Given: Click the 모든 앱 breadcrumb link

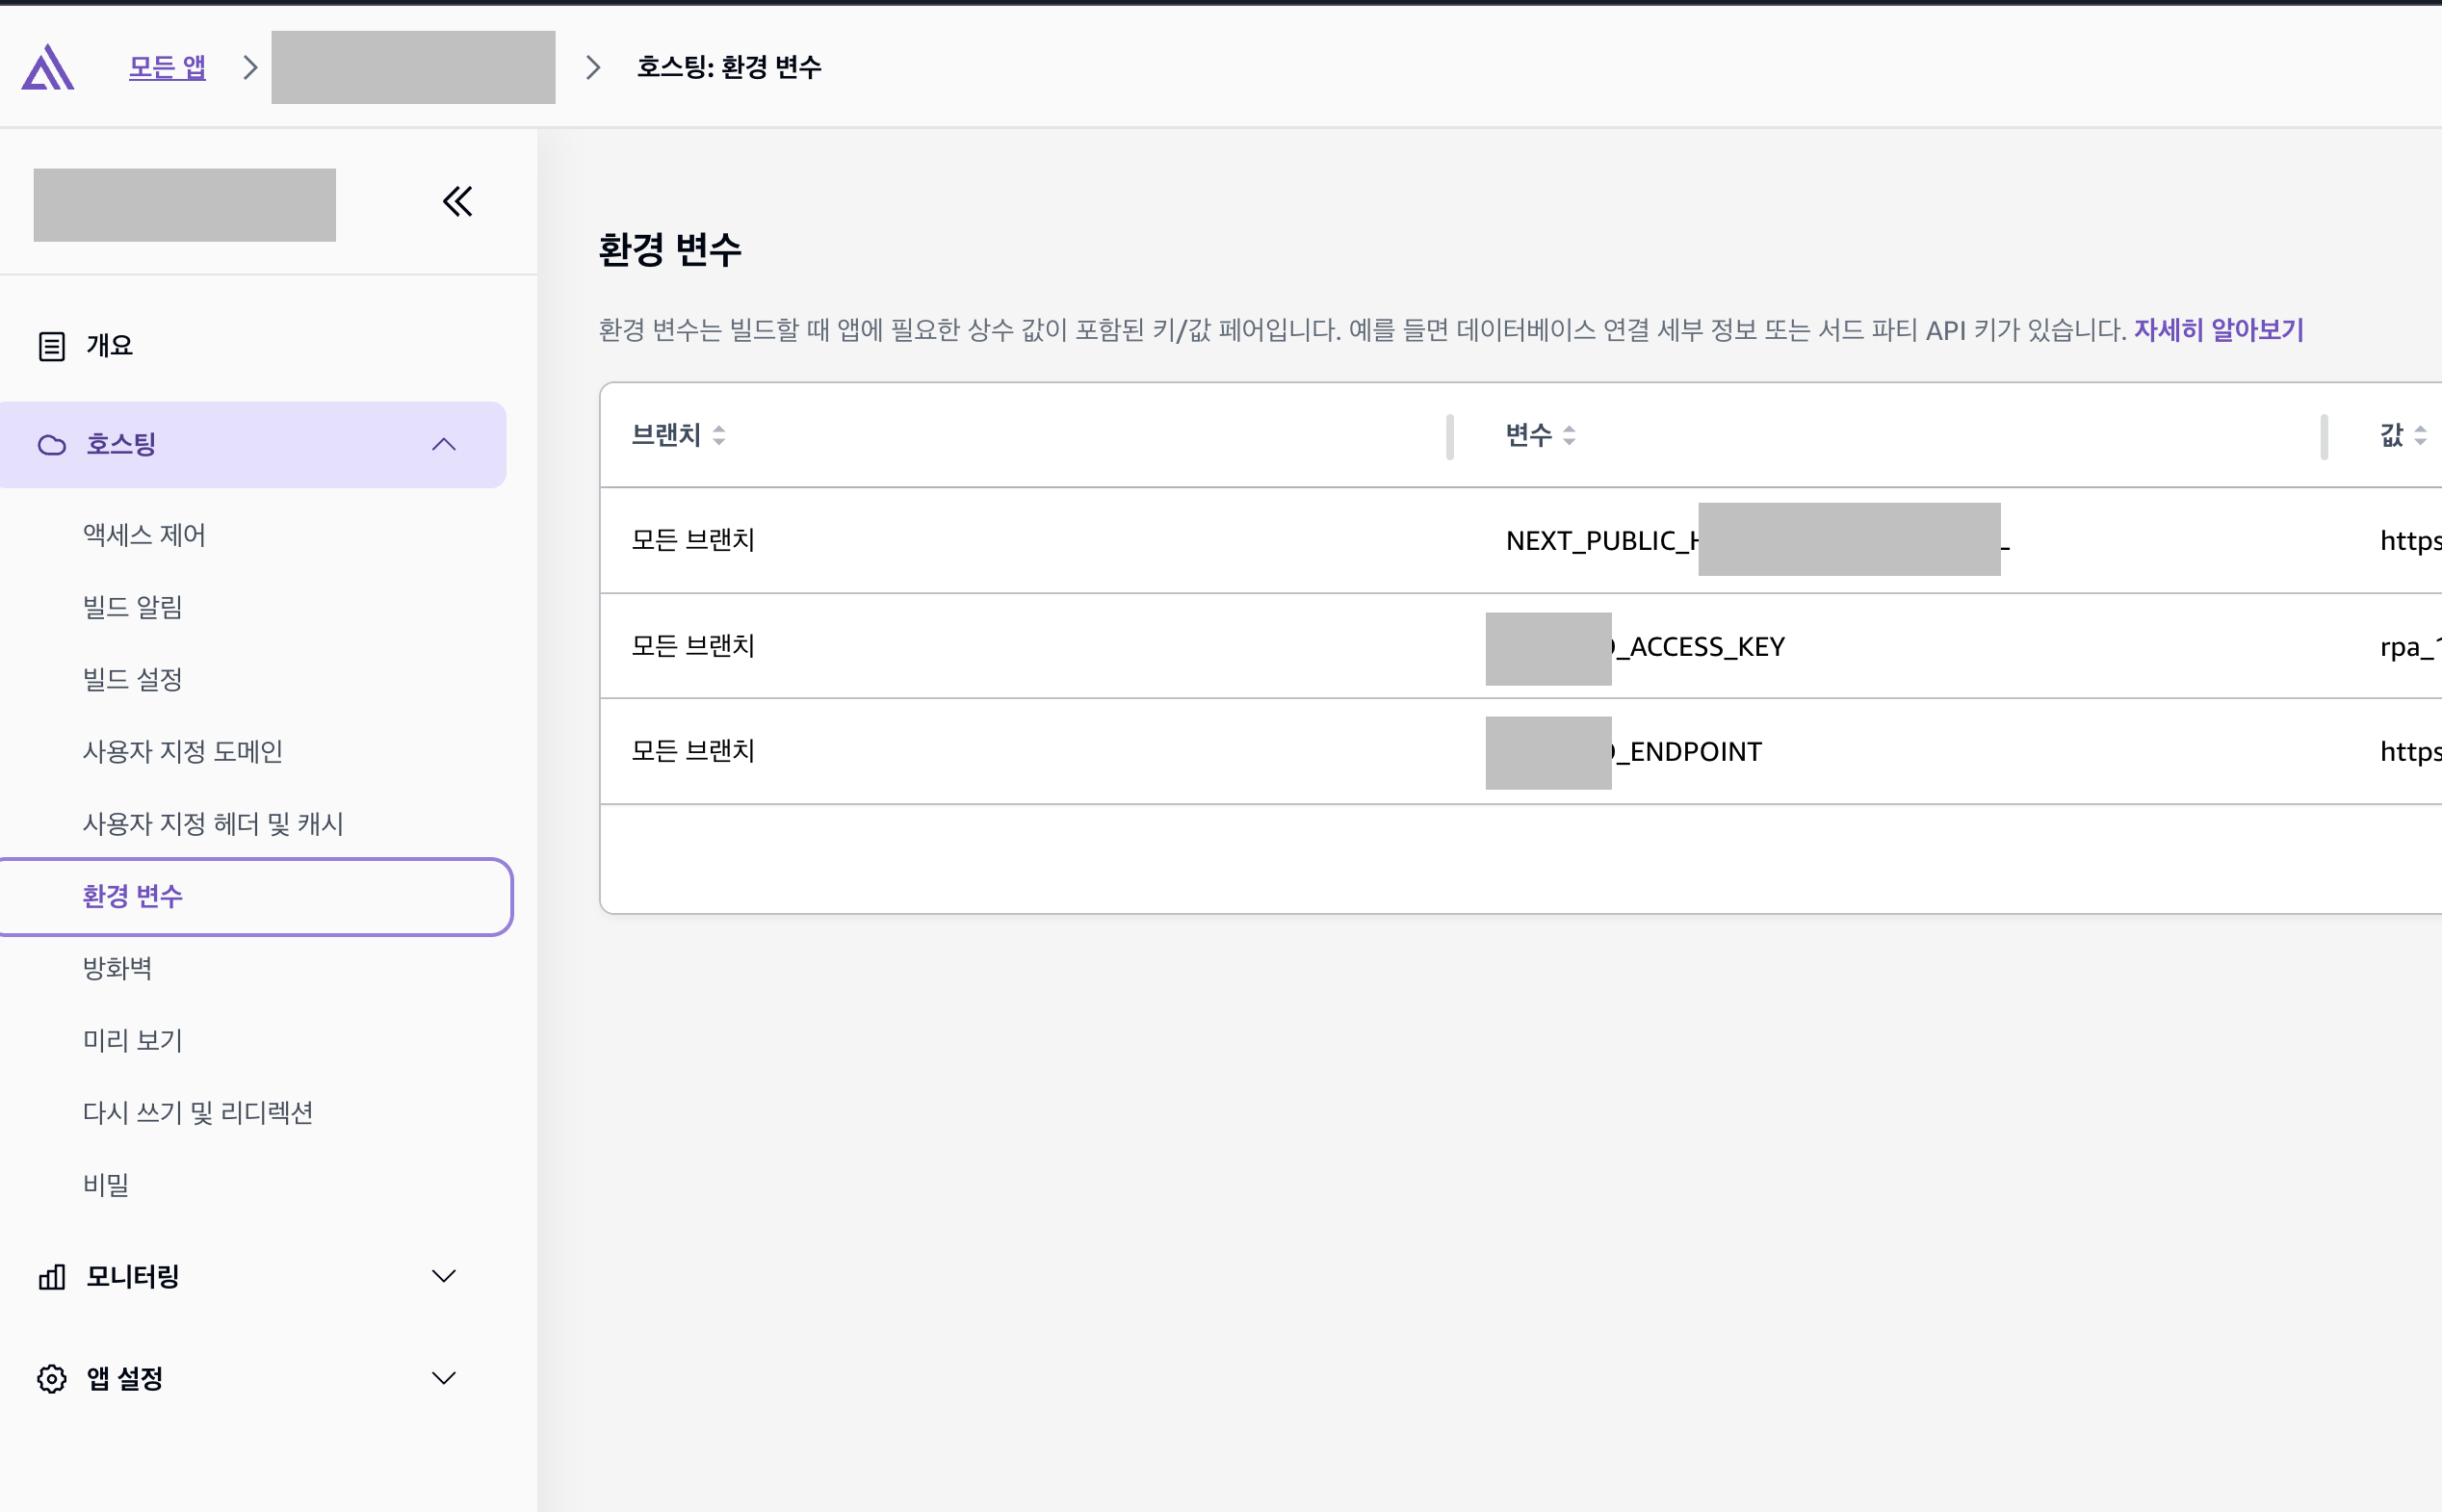Looking at the screenshot, I should [x=167, y=67].
